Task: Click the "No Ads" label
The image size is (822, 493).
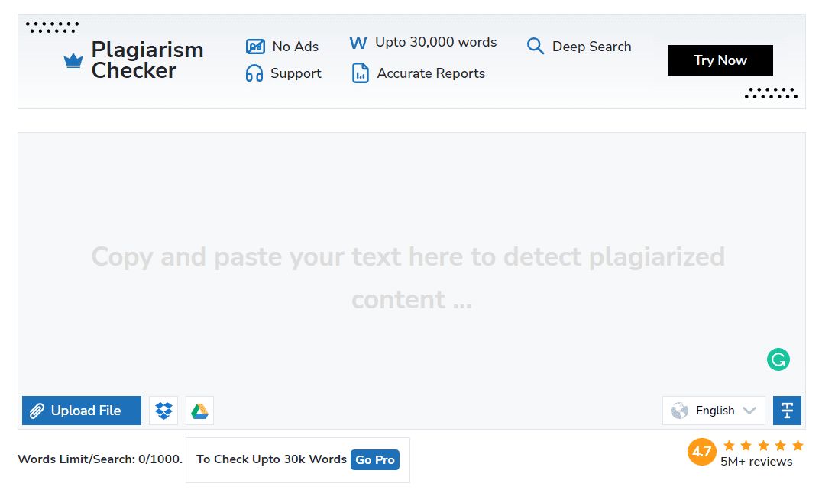Action: 295,47
